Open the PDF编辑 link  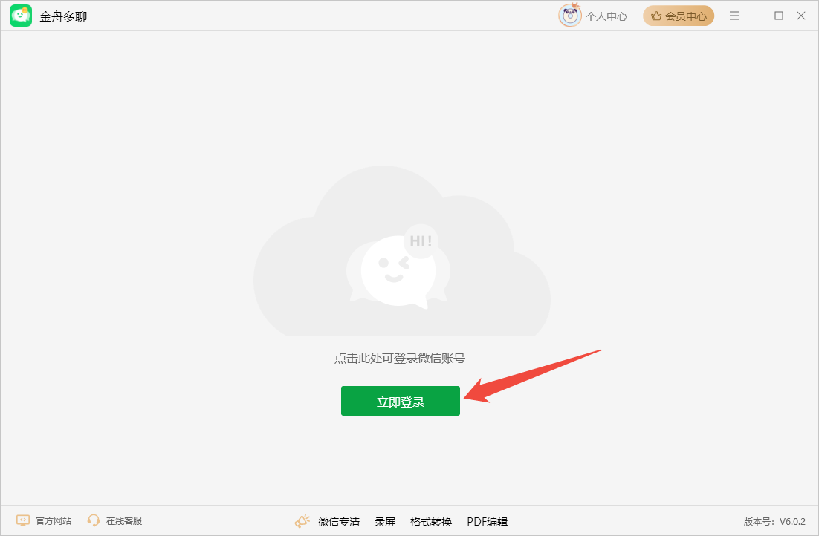[x=488, y=521]
